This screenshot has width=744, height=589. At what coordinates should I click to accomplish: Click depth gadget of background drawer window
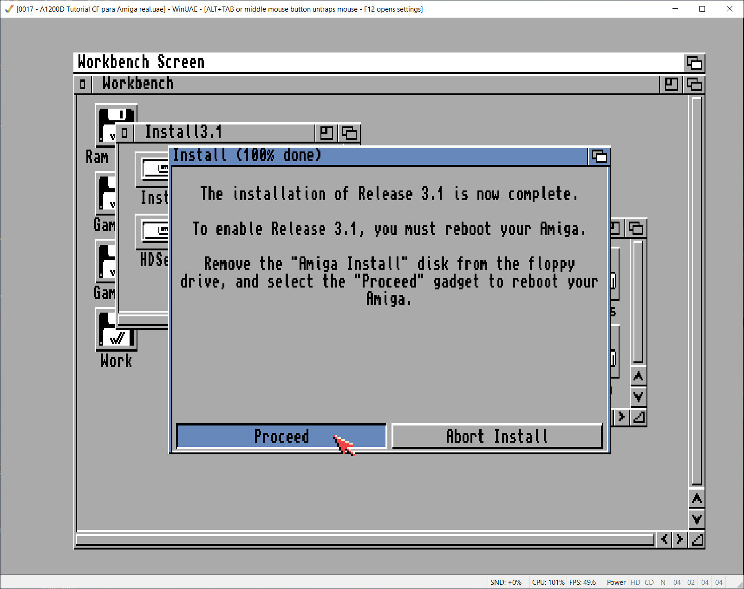click(636, 228)
